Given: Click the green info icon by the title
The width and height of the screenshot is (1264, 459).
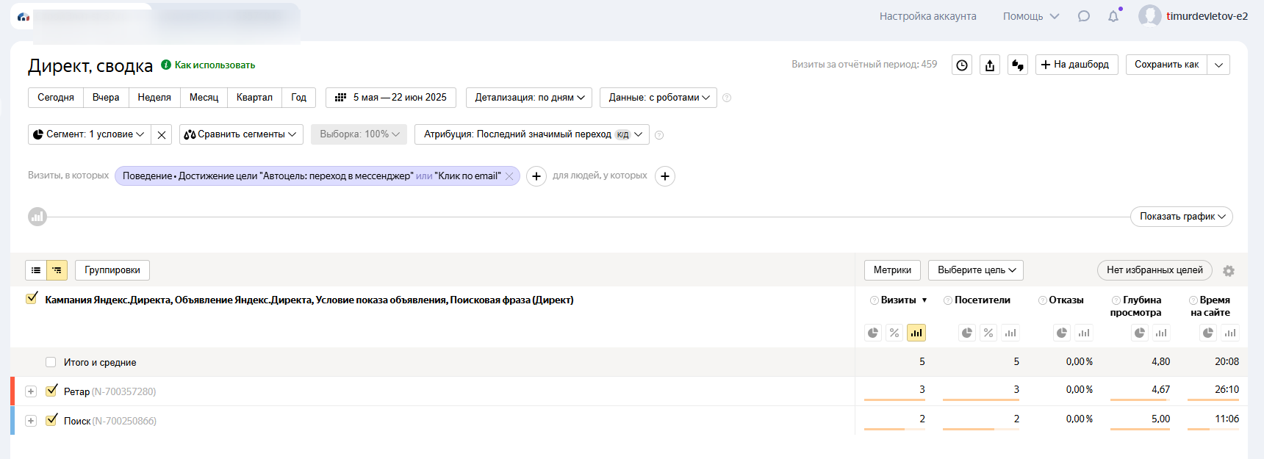Looking at the screenshot, I should pos(166,65).
